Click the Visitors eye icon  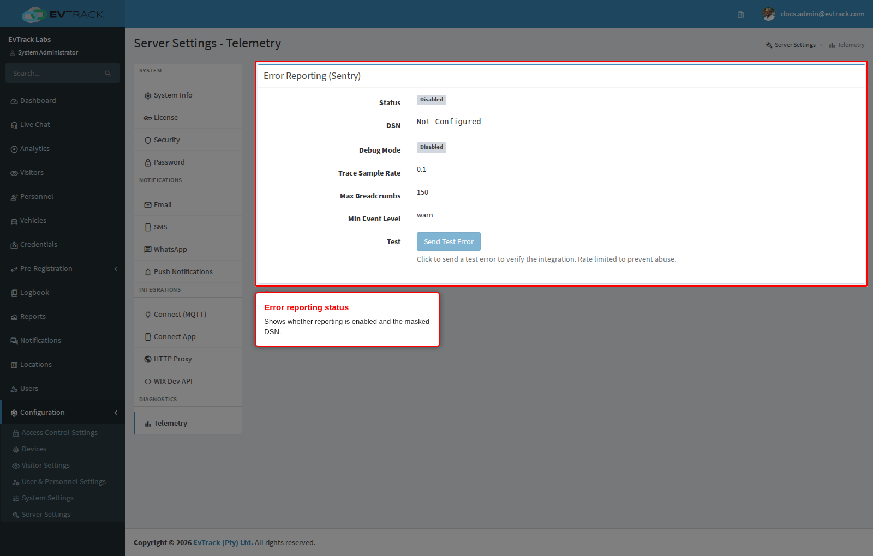(14, 173)
